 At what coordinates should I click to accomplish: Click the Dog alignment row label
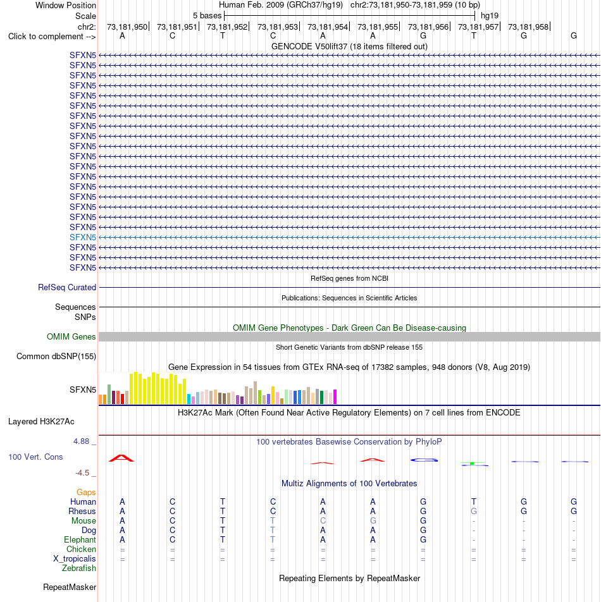point(89,531)
